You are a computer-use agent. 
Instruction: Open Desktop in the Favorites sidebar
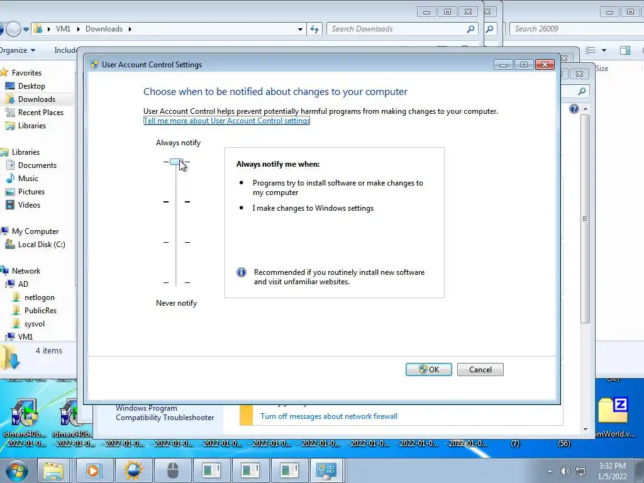coord(31,86)
